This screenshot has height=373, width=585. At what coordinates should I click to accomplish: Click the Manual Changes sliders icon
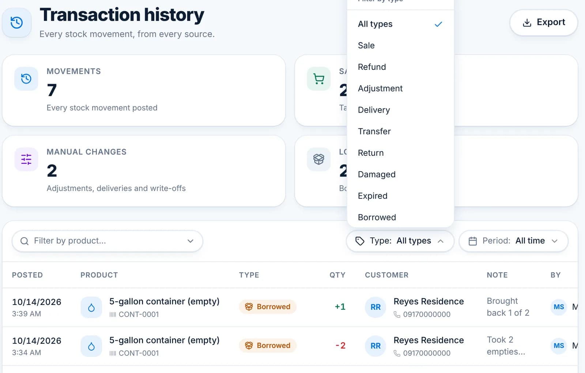26,159
